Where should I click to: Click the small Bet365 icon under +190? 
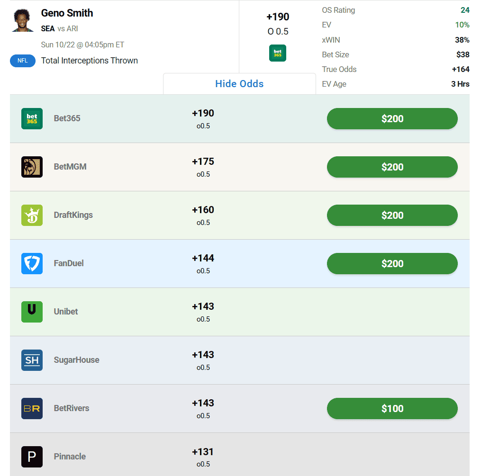[278, 53]
